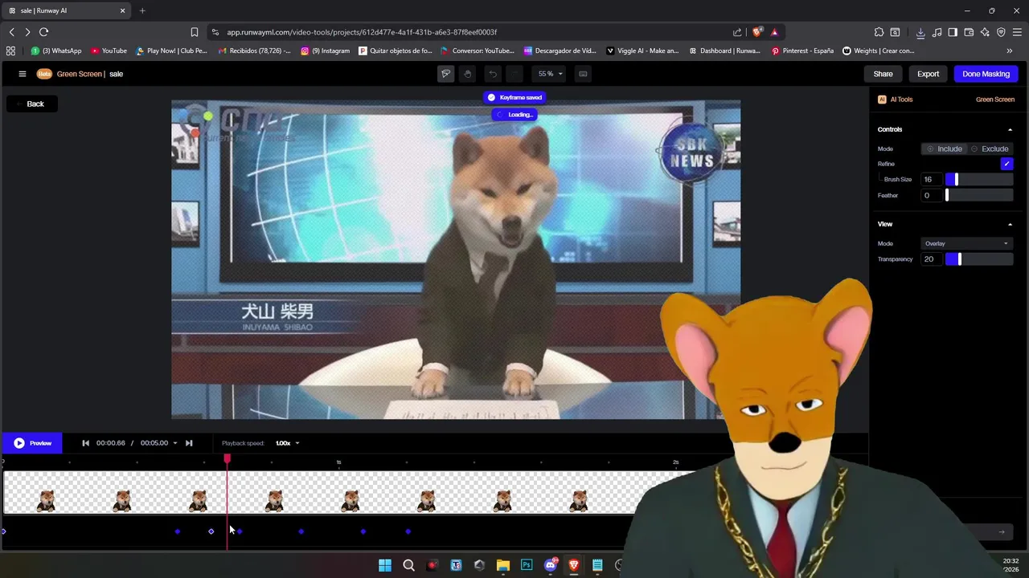Go back in browser history
This screenshot has width=1029, height=578.
[11, 32]
